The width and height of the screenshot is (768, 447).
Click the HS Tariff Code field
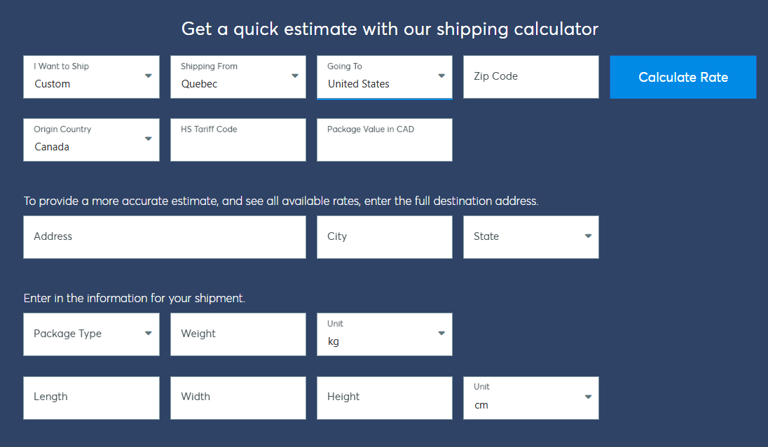tap(238, 140)
